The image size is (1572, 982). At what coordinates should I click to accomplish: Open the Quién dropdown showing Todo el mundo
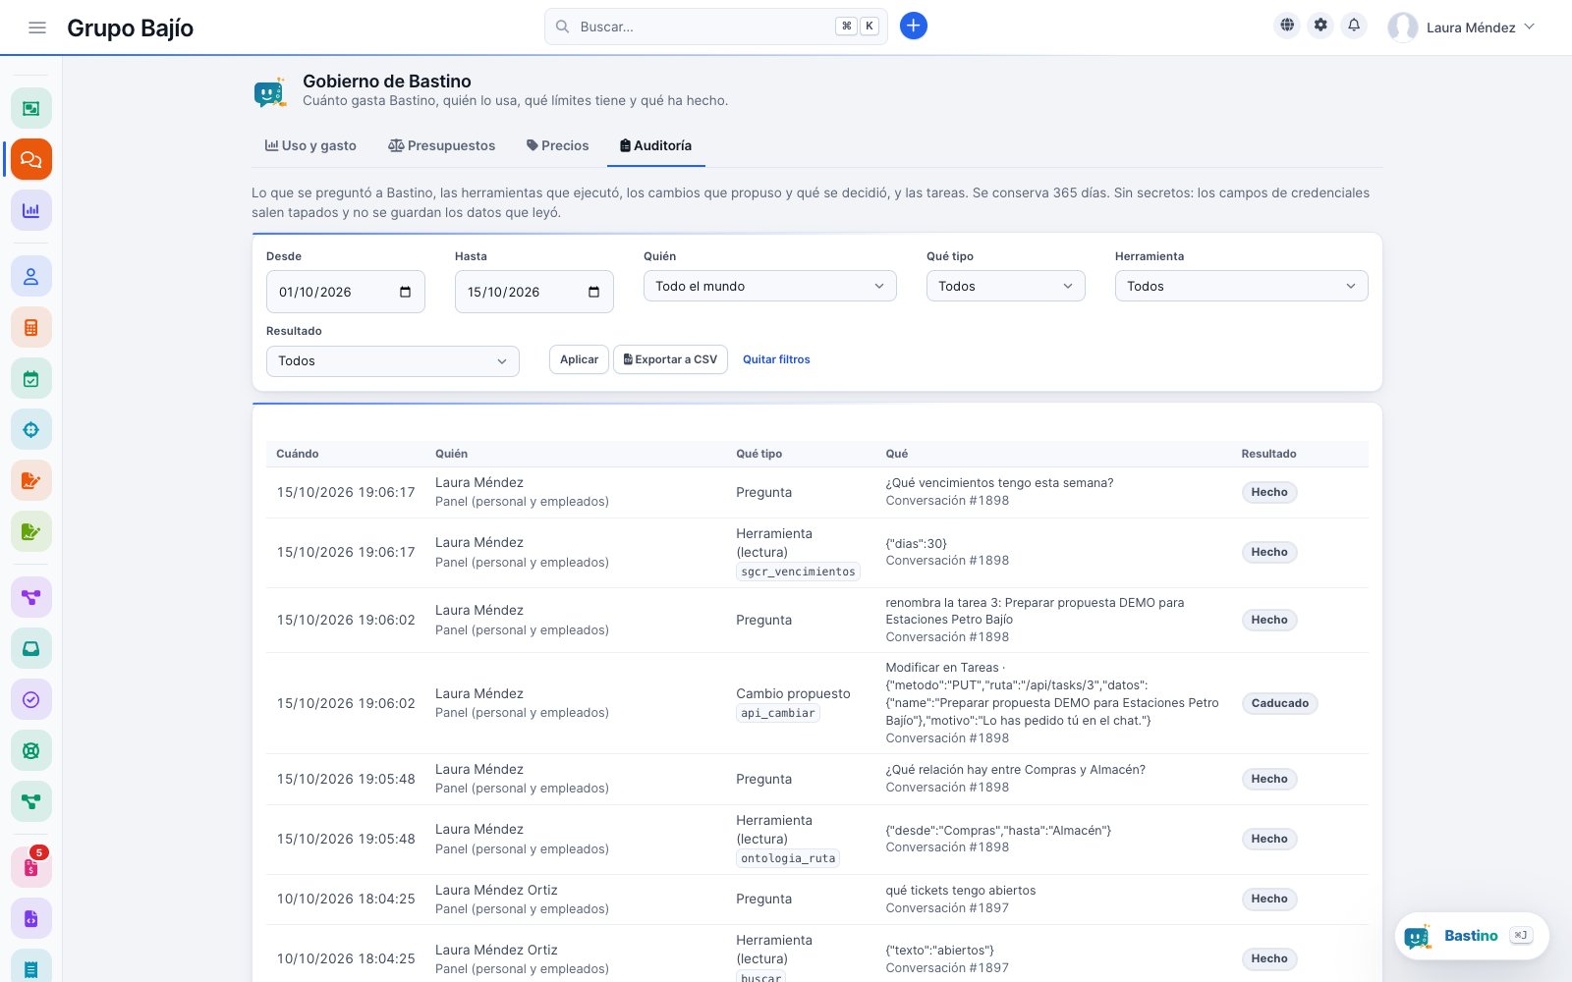[770, 286]
